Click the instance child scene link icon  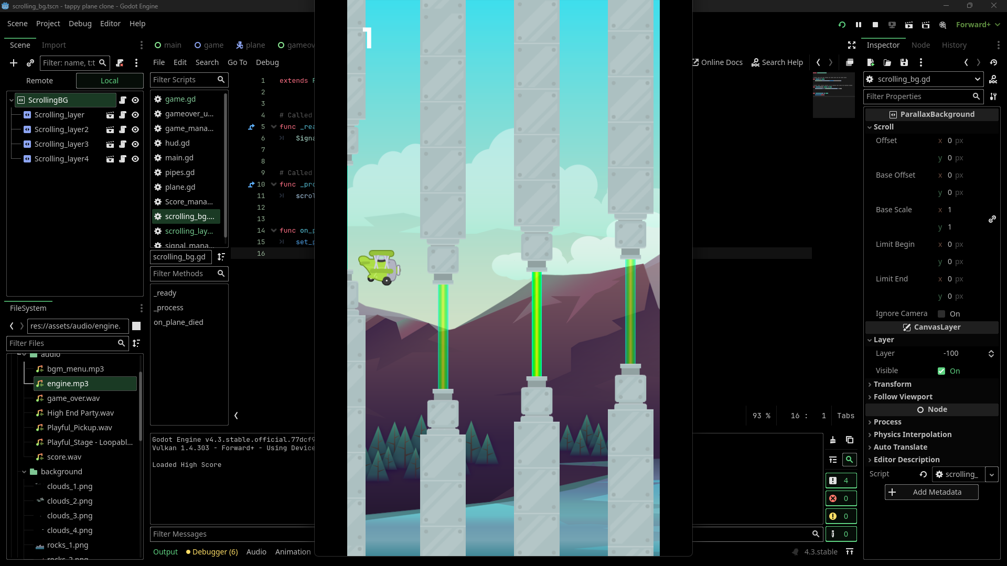click(x=30, y=63)
